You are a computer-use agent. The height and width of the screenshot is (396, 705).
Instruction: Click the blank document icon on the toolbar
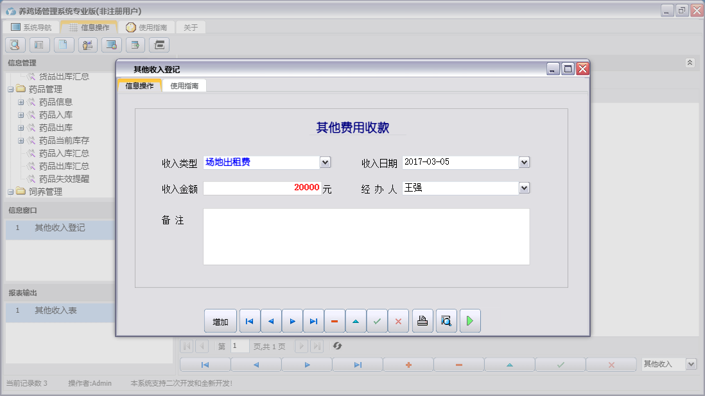coord(62,45)
